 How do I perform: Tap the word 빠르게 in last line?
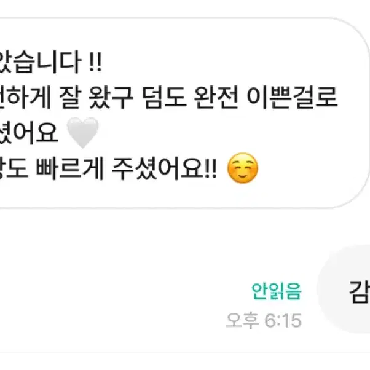tap(70, 168)
